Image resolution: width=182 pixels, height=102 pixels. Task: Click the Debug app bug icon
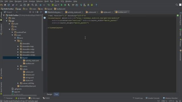point(65,5)
